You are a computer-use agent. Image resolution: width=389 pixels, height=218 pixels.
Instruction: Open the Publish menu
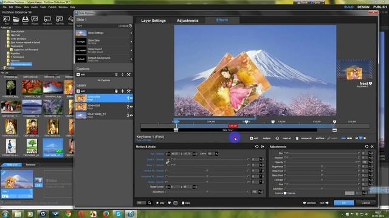(52, 7)
